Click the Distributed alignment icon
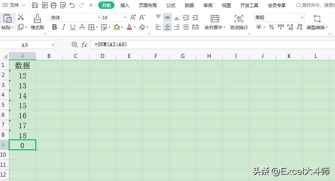Viewport: 335px width, 181px height. pos(195,27)
